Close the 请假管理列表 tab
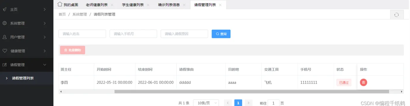The height and width of the screenshot is (106, 410). pos(220,5)
